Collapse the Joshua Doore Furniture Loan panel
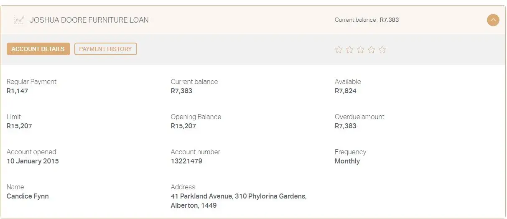The image size is (507, 219). tap(493, 20)
